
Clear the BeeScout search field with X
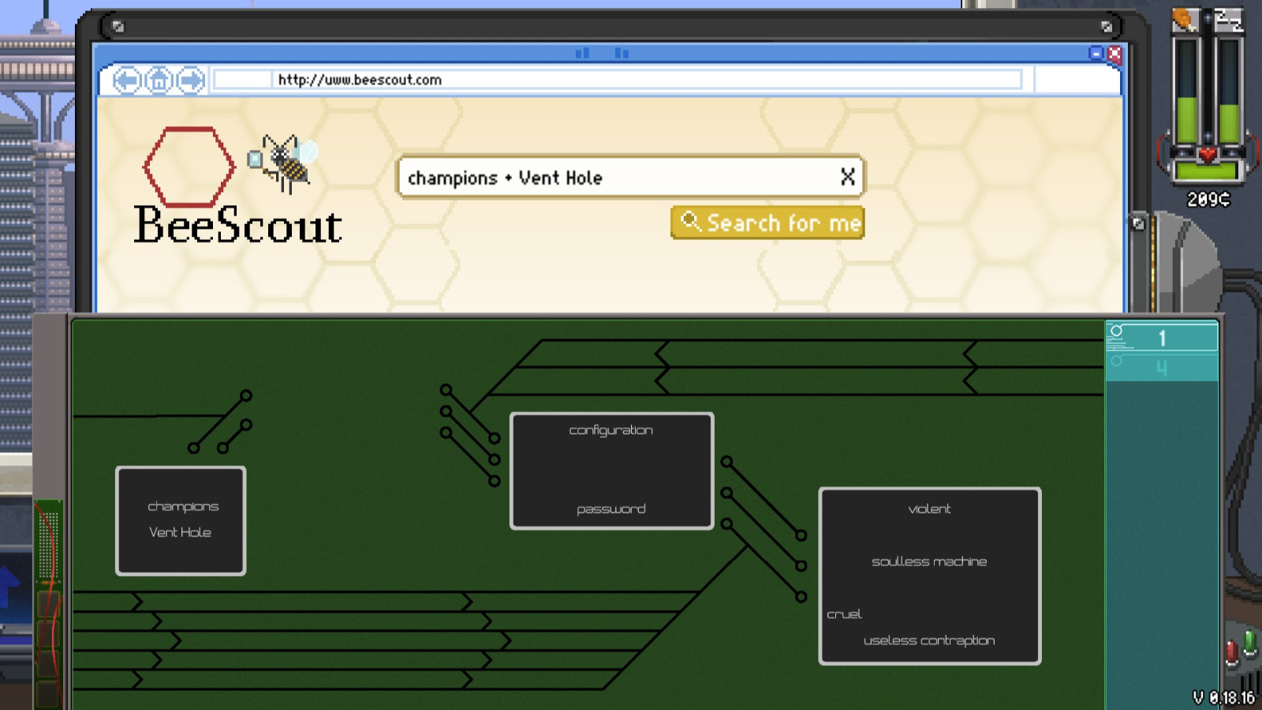click(x=847, y=177)
